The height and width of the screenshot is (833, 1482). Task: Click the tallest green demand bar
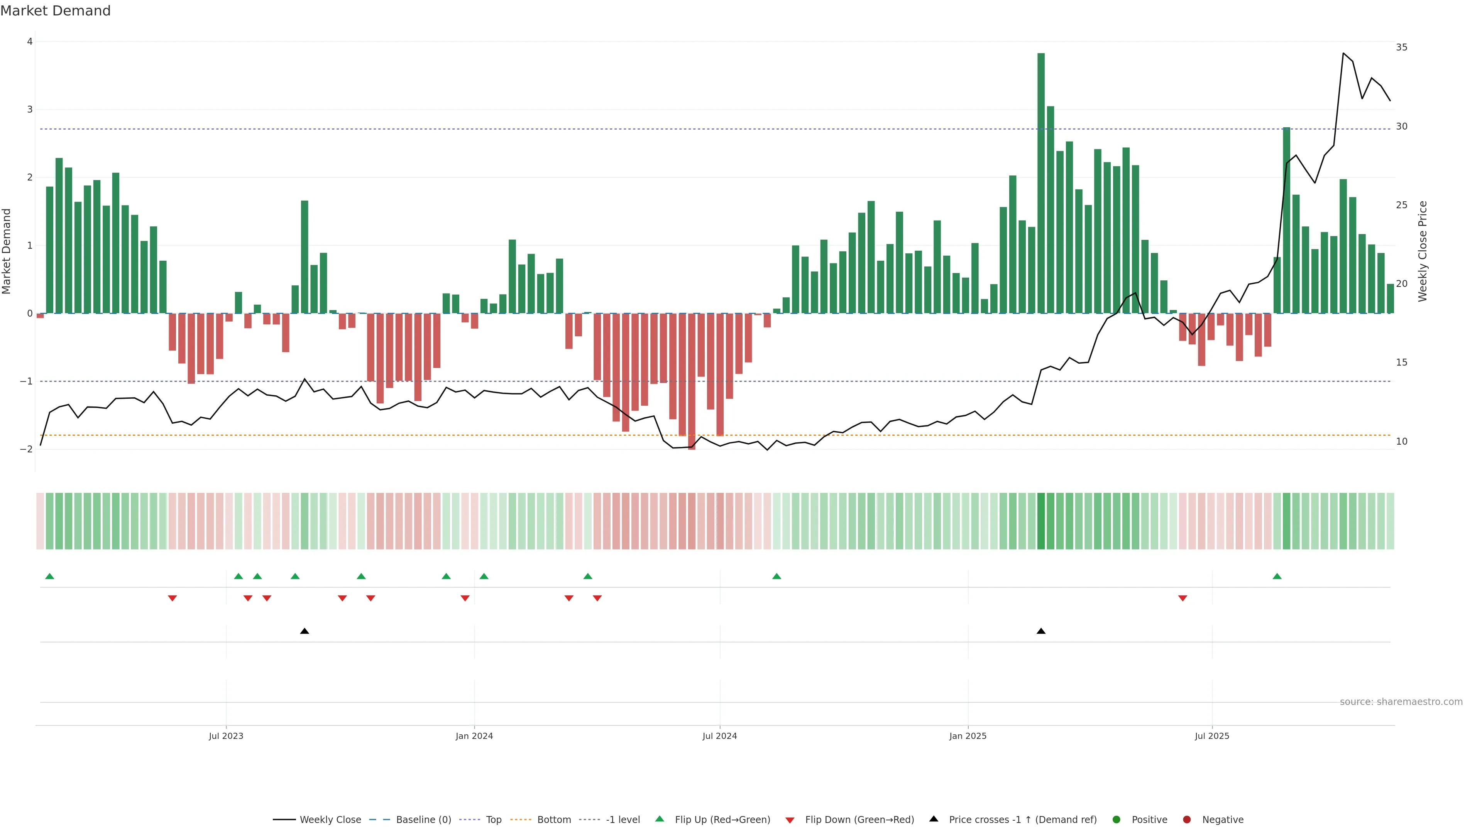tap(1041, 184)
